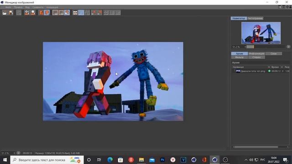Click the rendered image in the viewer
Image resolution: width=292 pixels, height=164 pixels.
(113, 82)
